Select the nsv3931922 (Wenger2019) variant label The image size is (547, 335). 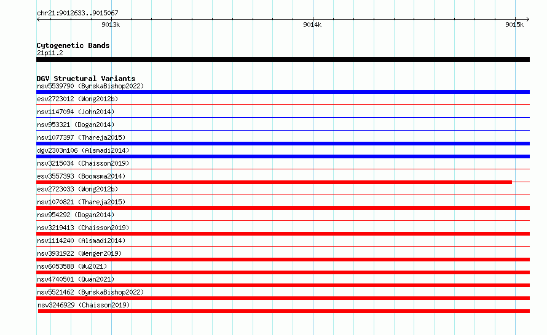coord(79,253)
